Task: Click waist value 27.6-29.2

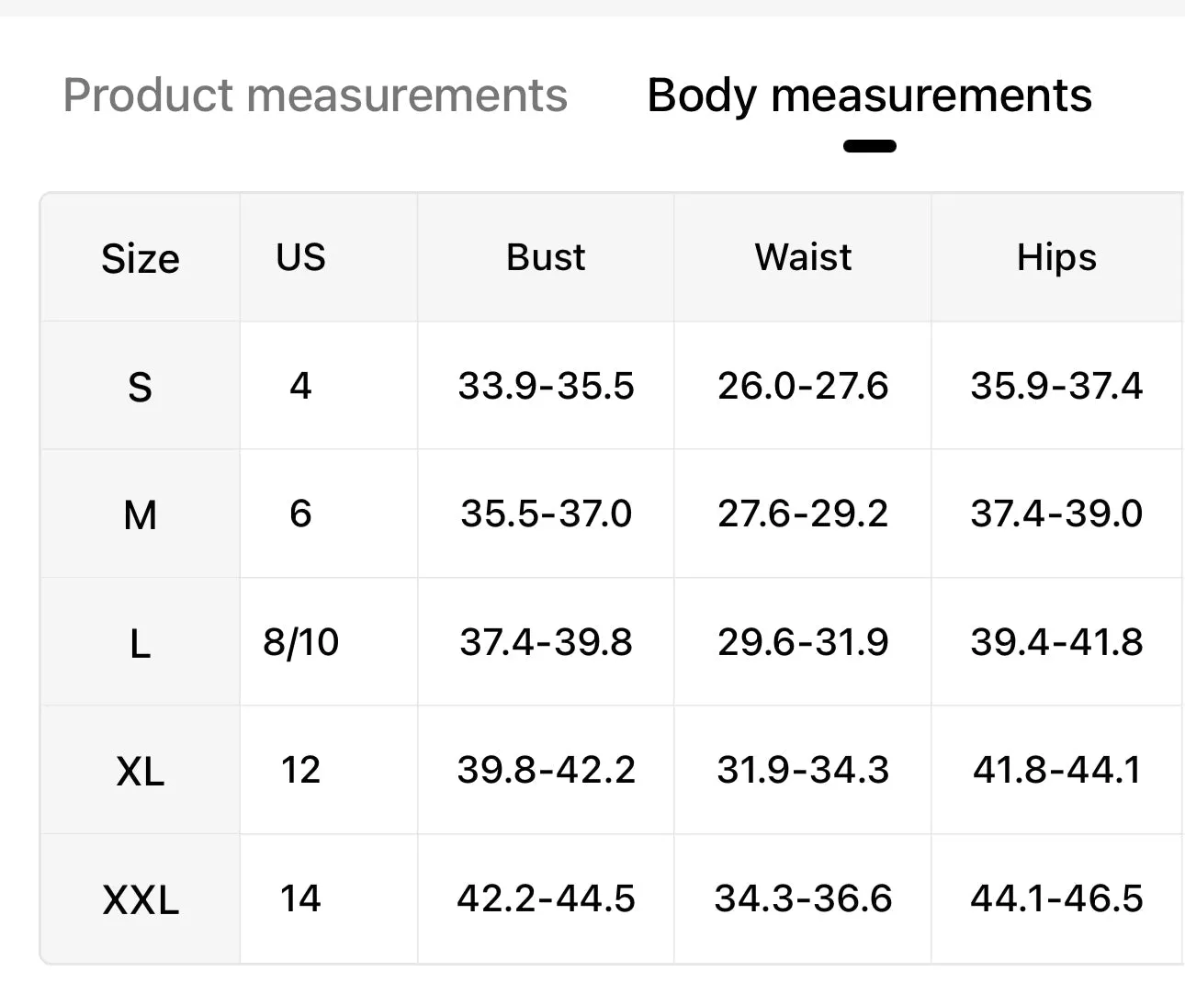Action: coord(803,514)
